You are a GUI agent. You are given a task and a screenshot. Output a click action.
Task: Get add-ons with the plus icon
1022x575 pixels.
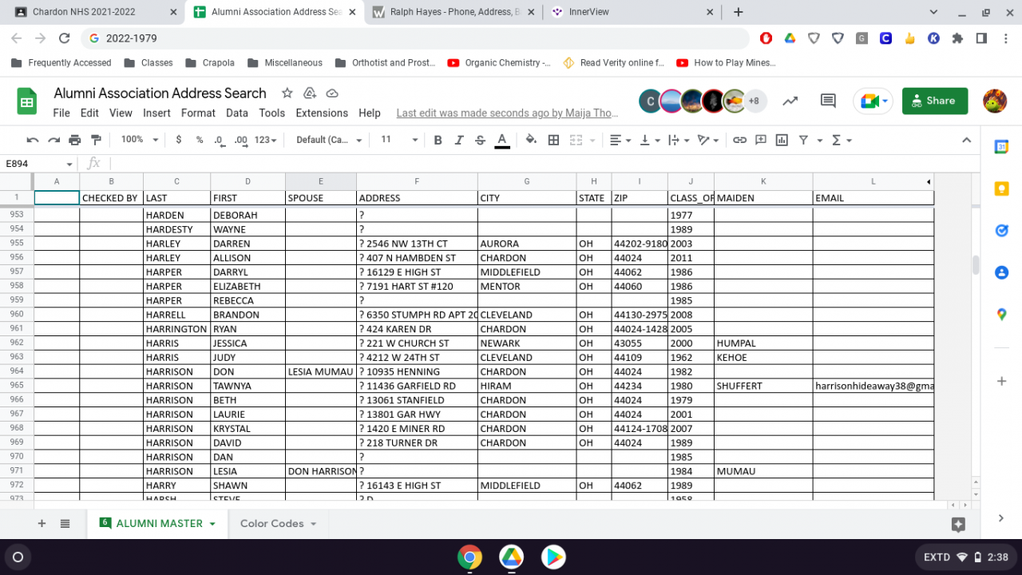pyautogui.click(x=1001, y=381)
